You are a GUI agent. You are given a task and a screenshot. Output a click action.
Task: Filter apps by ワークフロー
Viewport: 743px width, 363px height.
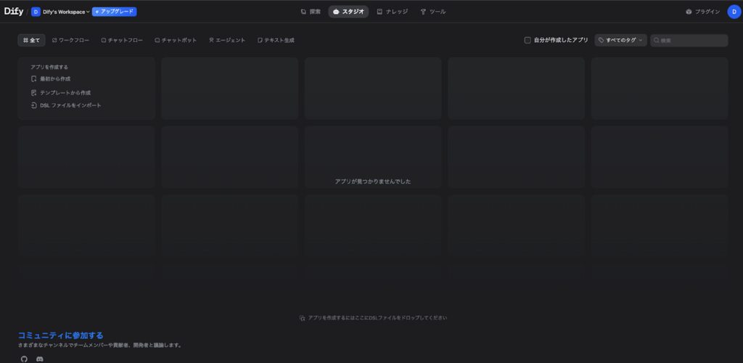coord(70,41)
